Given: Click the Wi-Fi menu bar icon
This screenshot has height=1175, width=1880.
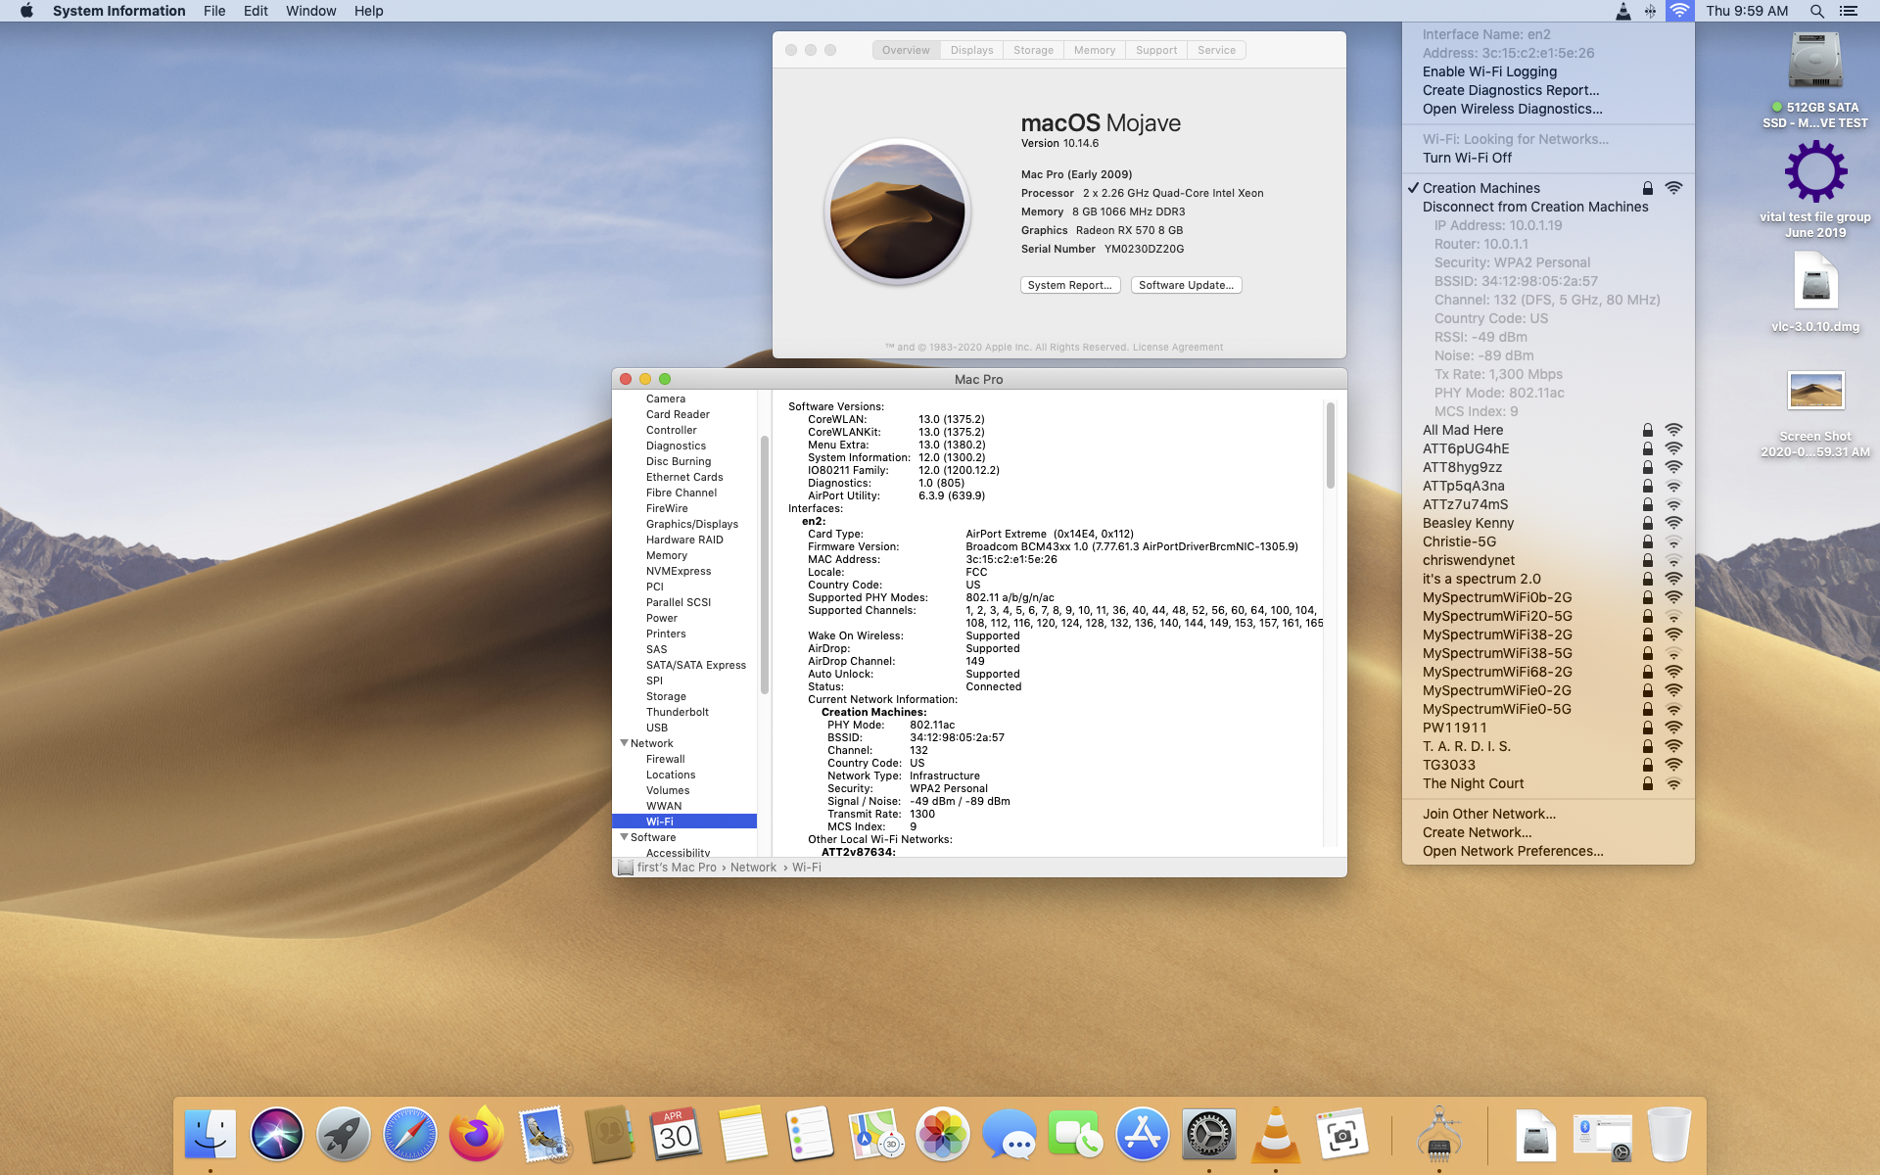Looking at the screenshot, I should click(x=1679, y=11).
